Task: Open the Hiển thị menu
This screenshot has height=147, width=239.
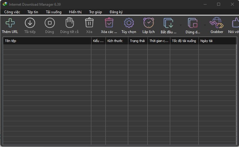Action: pyautogui.click(x=75, y=12)
